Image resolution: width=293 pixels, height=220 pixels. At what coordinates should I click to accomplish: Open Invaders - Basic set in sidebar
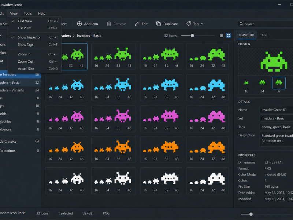(21, 82)
